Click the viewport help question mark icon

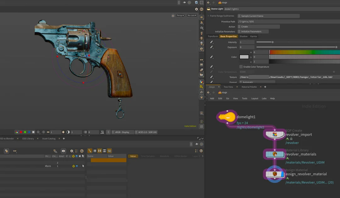(201, 9)
